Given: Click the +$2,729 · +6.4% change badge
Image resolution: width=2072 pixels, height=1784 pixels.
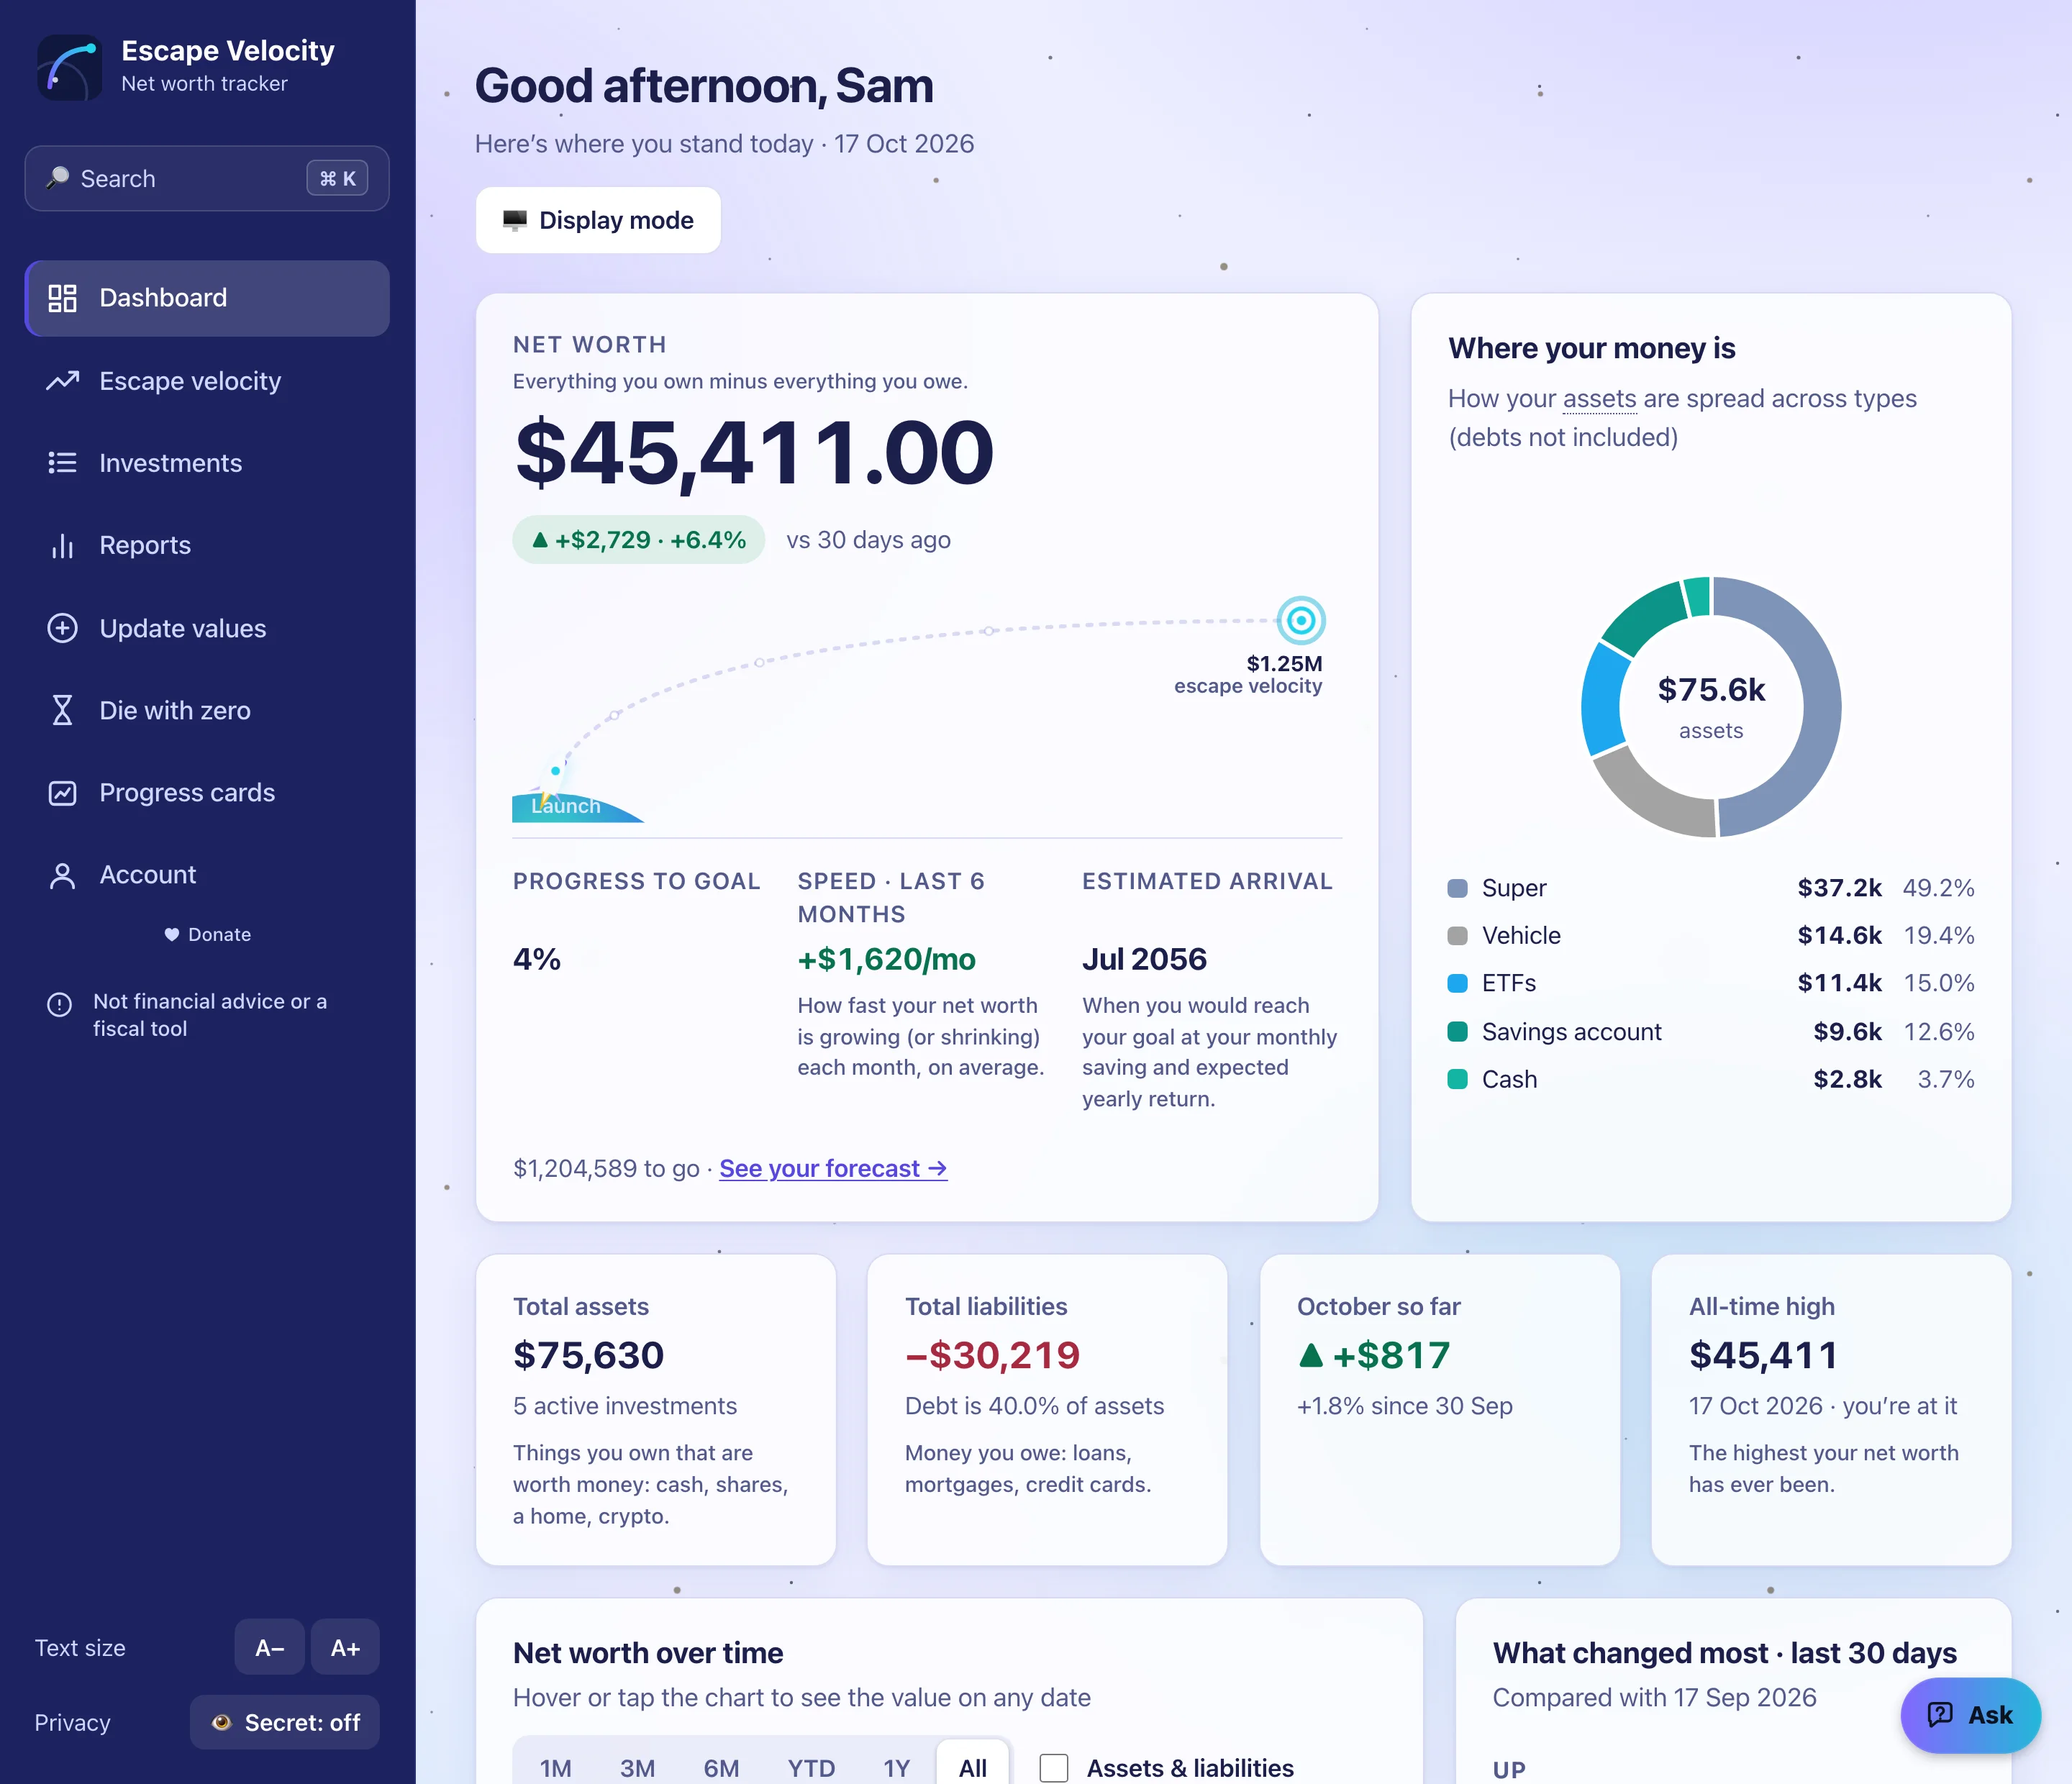Looking at the screenshot, I should click(639, 540).
